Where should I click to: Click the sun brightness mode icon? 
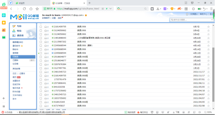click(193, 9)
